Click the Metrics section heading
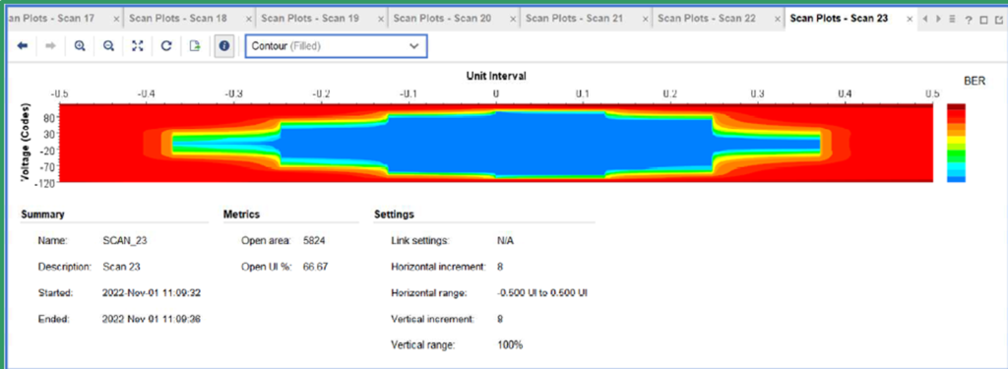The width and height of the screenshot is (1008, 369). 242,215
